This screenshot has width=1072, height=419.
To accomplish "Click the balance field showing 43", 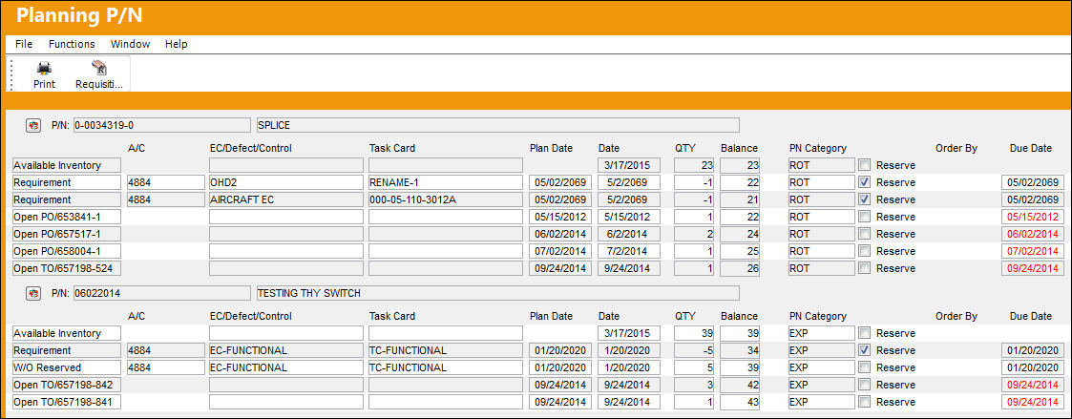I will (741, 402).
